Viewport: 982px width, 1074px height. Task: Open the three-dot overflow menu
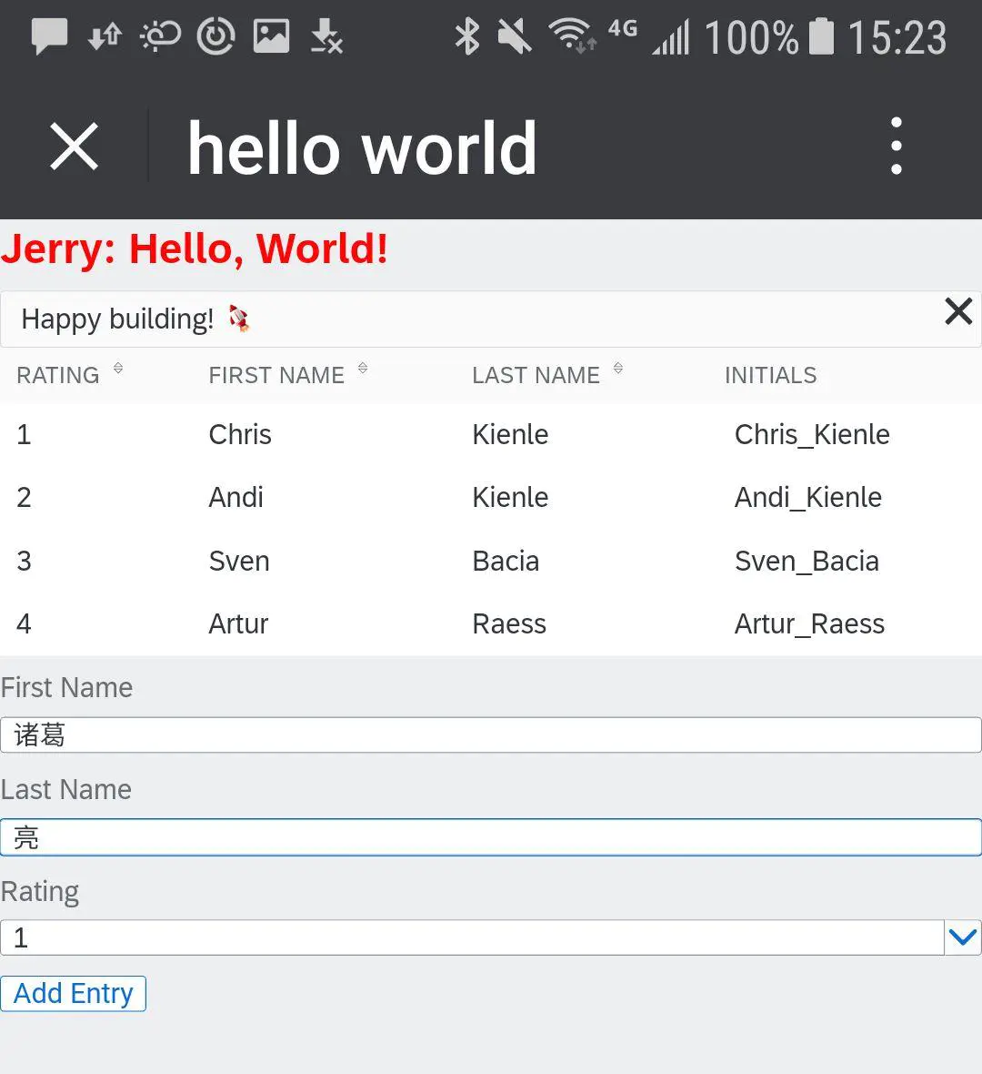click(x=897, y=146)
